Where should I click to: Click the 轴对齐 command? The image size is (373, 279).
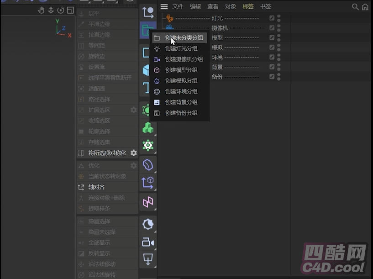point(96,187)
